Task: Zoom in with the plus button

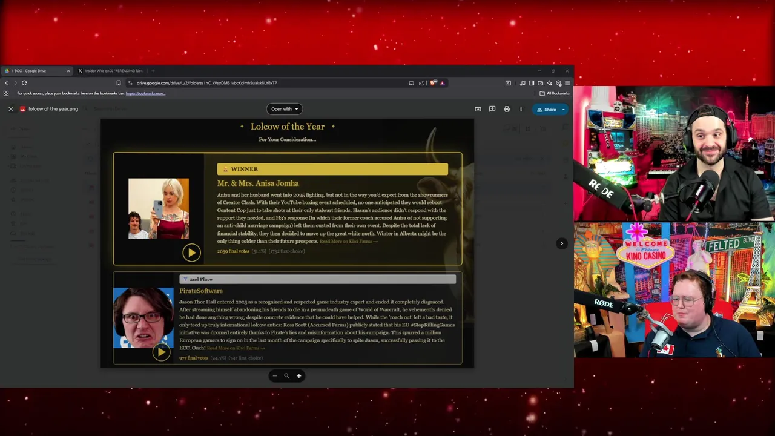Action: coord(298,376)
